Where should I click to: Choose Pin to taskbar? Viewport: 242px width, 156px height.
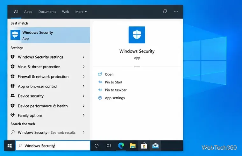pos(116,90)
